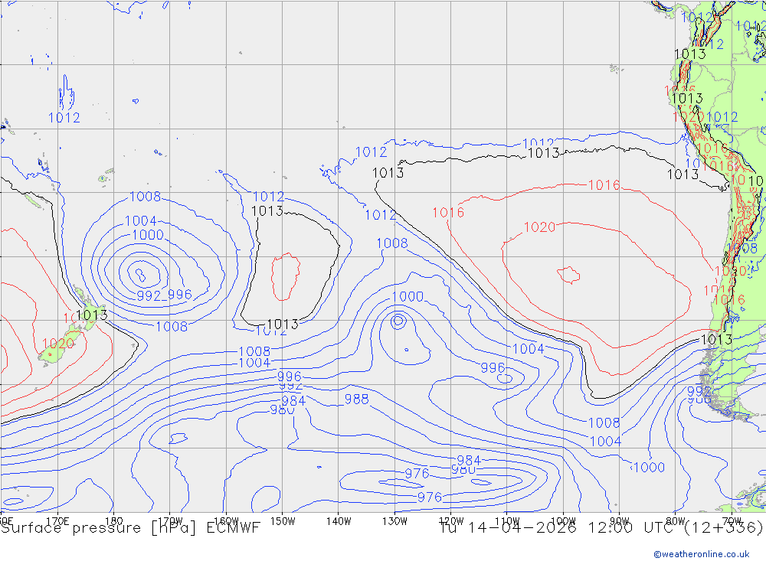The height and width of the screenshot is (561, 766).
Task: Click the 'Tu 14-04-2026 12:00 UTC' forecast timestamp
Action: [x=560, y=528]
